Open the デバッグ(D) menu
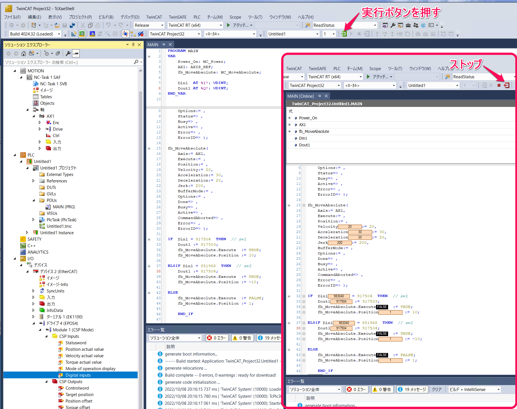517x409 pixels. click(x=130, y=17)
